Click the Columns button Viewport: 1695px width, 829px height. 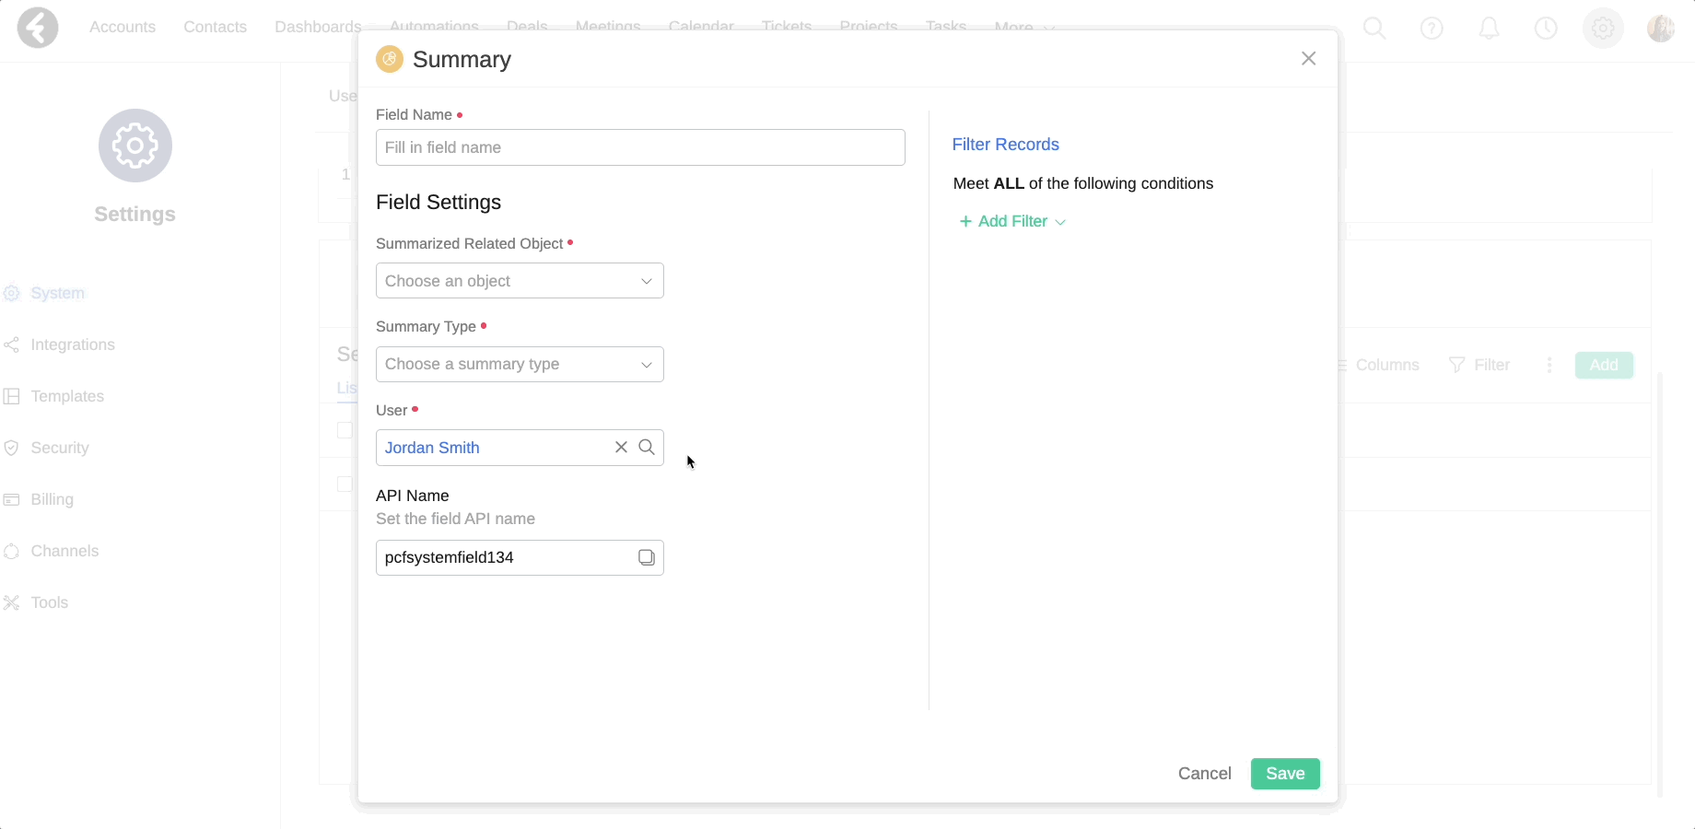(x=1380, y=365)
